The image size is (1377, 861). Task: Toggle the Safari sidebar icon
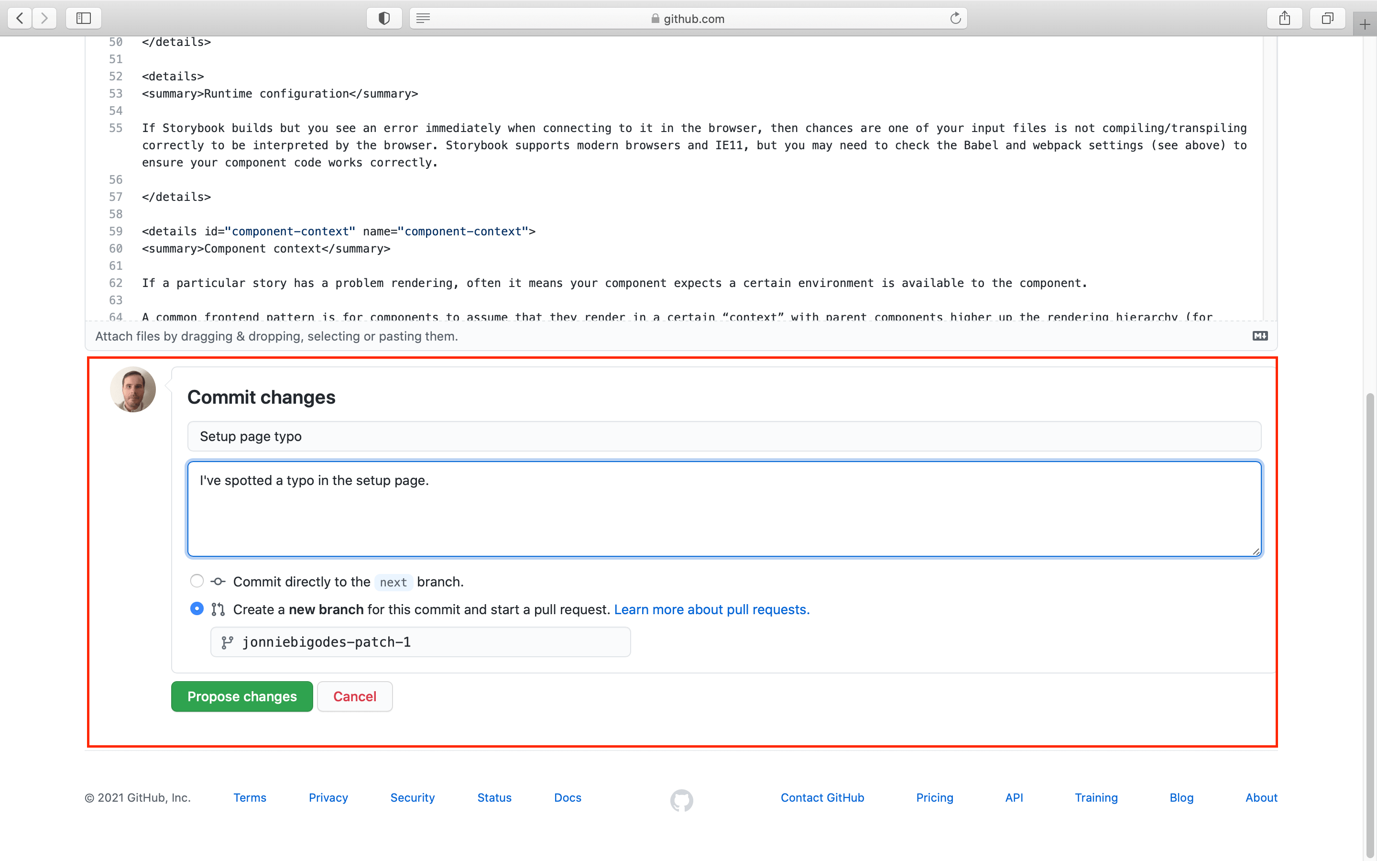[x=84, y=18]
